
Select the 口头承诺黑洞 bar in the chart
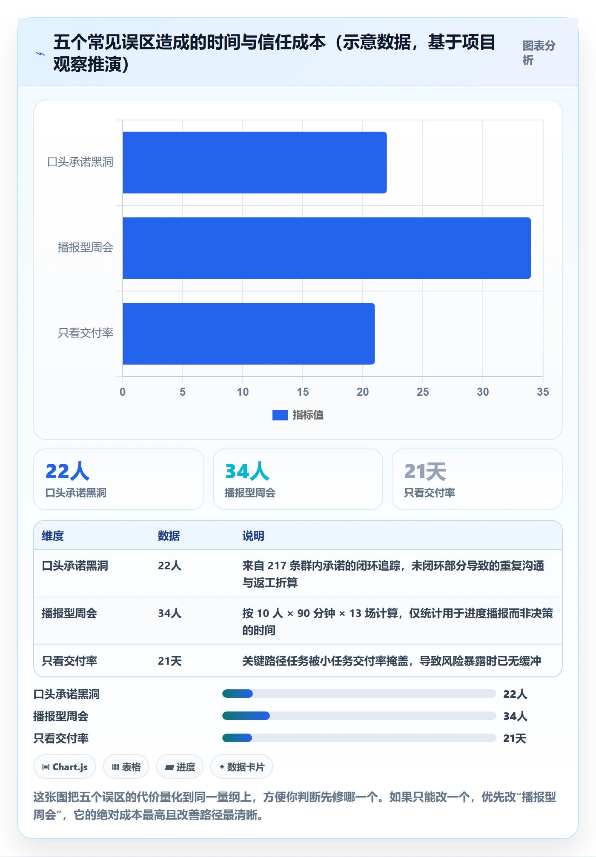click(255, 163)
